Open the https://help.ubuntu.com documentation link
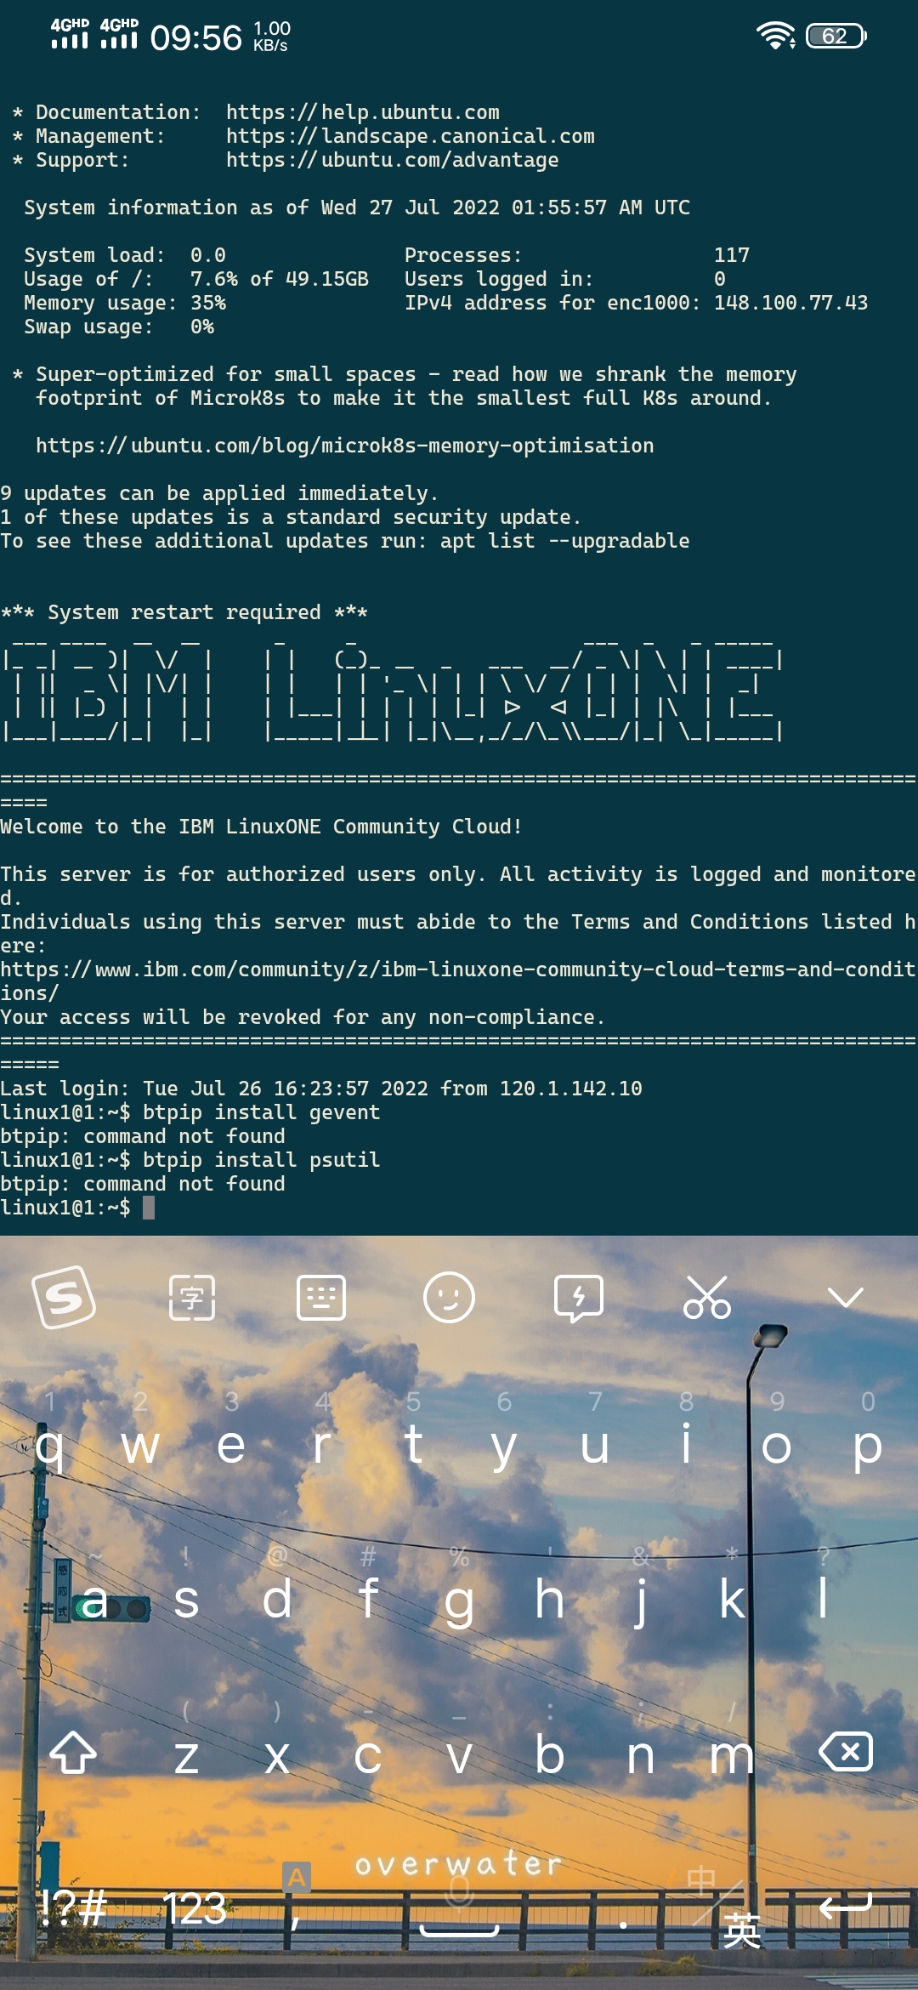This screenshot has height=1990, width=918. pos(363,112)
